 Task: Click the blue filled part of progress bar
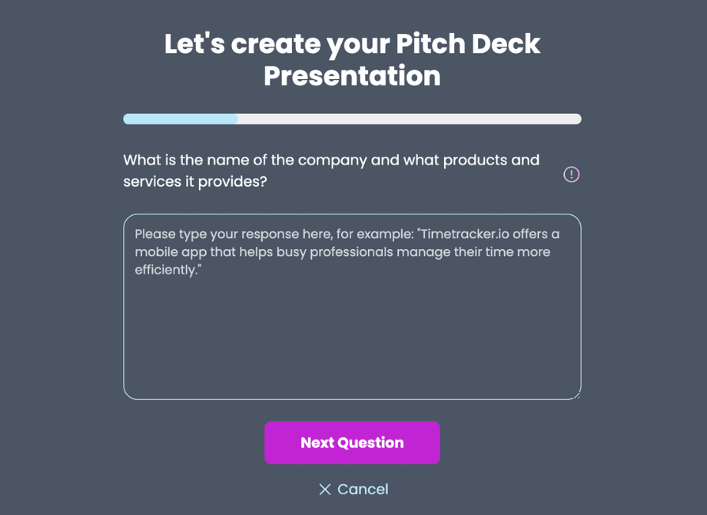click(181, 119)
